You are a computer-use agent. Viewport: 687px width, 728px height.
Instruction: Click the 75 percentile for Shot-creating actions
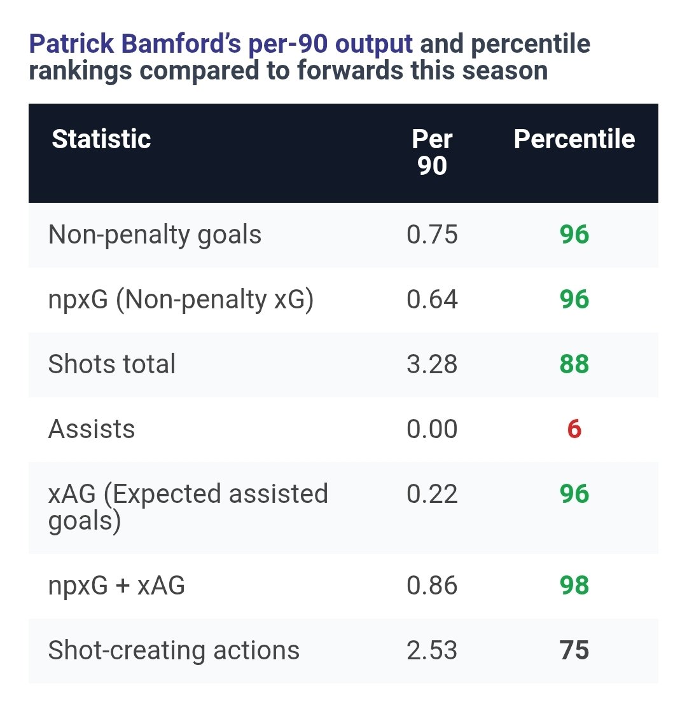[x=574, y=650]
